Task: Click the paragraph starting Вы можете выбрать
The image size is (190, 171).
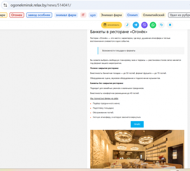Action: [135, 62]
